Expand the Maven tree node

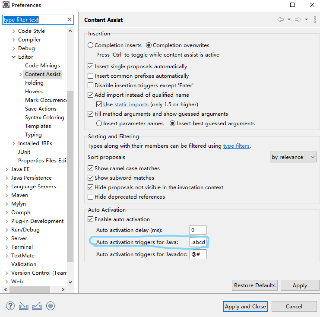(x=6, y=195)
